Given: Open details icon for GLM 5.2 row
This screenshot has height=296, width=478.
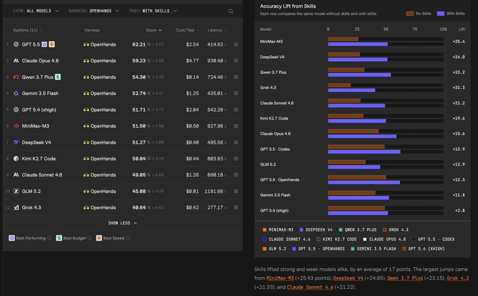Looking at the screenshot, I should pyautogui.click(x=236, y=191).
